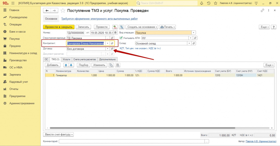The image size is (280, 146).
Task: Open Руководителю section
Action: pyautogui.click(x=18, y=17)
